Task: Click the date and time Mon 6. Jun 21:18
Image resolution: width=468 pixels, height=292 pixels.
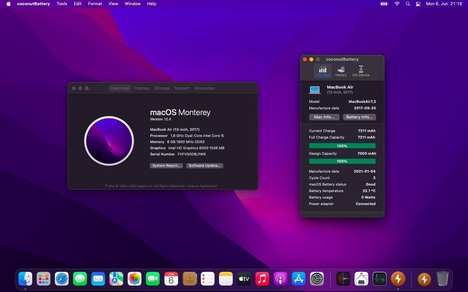Action: 444,4
